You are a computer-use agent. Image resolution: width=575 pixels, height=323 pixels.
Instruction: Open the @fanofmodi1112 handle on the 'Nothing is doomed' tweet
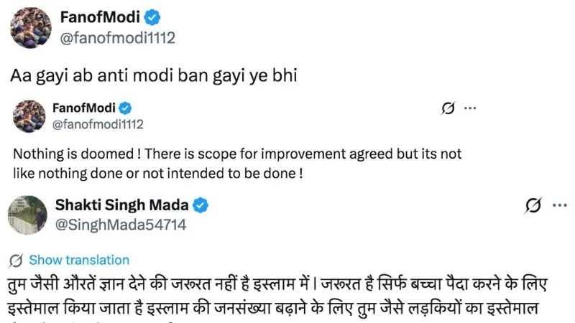pyautogui.click(x=98, y=124)
